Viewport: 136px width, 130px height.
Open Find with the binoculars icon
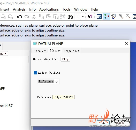[x=70, y=17]
